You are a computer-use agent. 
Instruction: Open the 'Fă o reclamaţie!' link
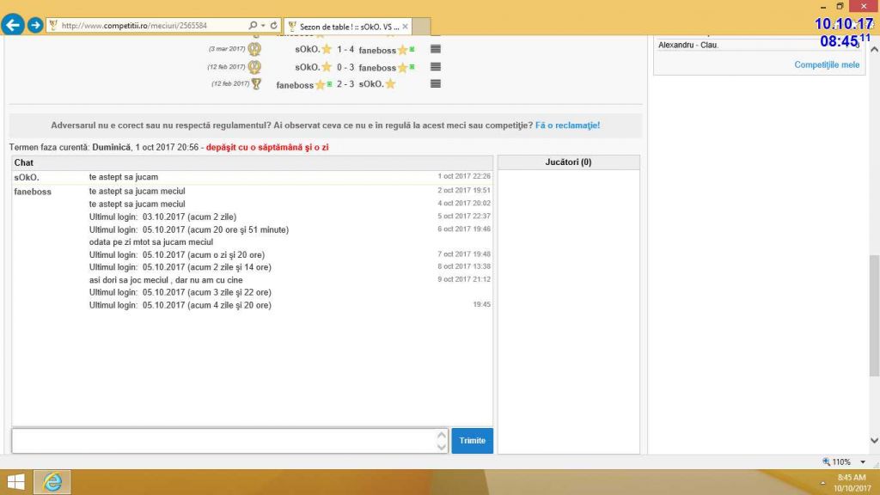coord(567,125)
